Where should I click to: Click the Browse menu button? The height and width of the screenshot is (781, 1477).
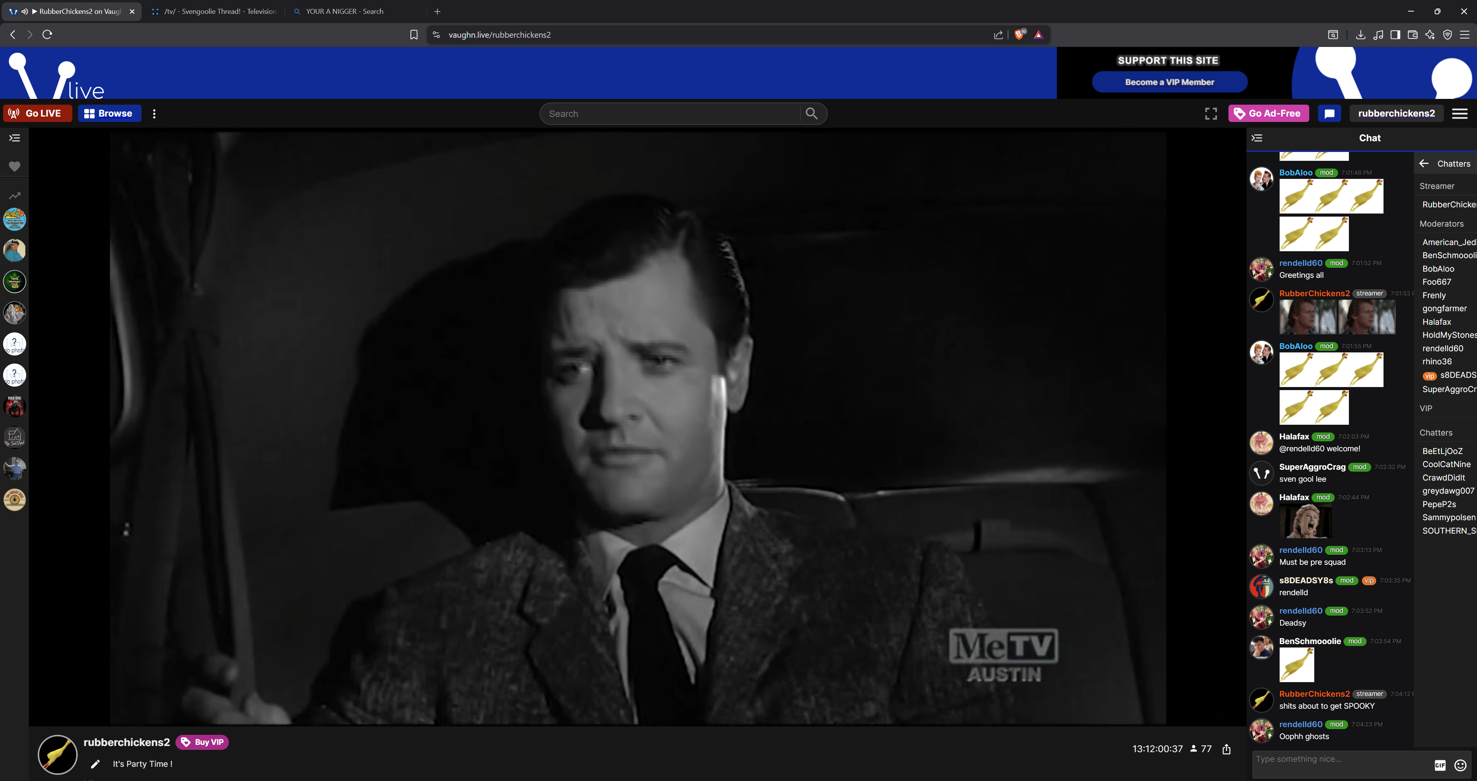[x=109, y=113]
